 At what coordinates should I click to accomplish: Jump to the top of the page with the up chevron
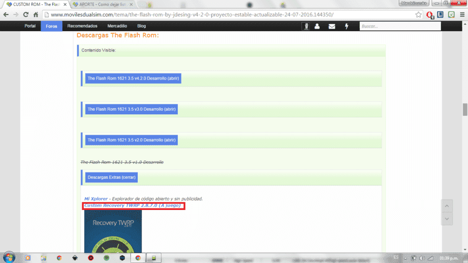click(447, 206)
